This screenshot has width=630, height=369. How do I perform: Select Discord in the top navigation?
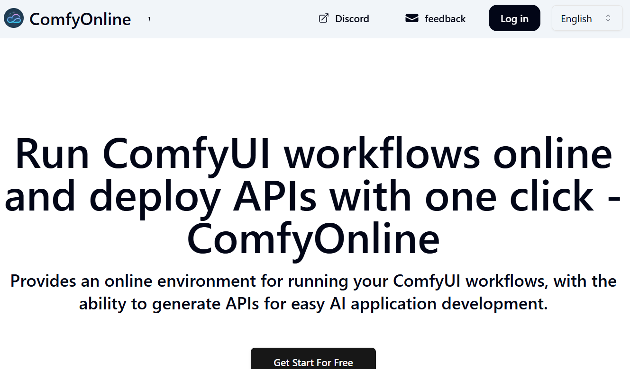click(x=352, y=18)
